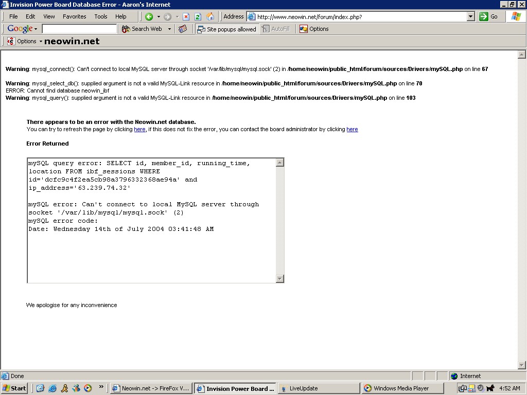Click the error box scroll up arrow
Screen dimensions: 527x395
click(279, 163)
